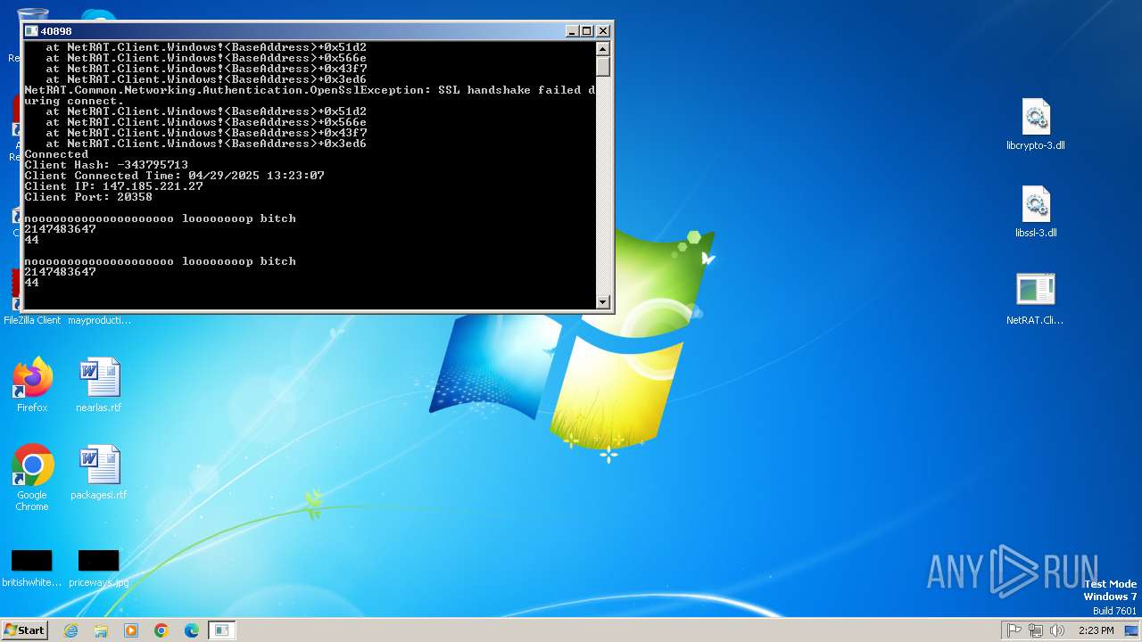Click console scrollbar down arrow
1142x642 pixels.
(603, 302)
